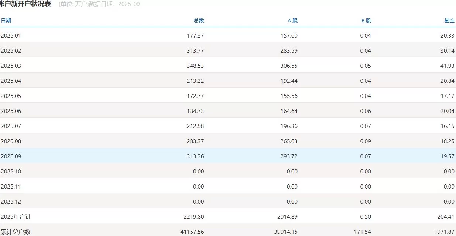The height and width of the screenshot is (236, 456).
Task: Select the 2025.04 date cell
Action: [x=11, y=81]
